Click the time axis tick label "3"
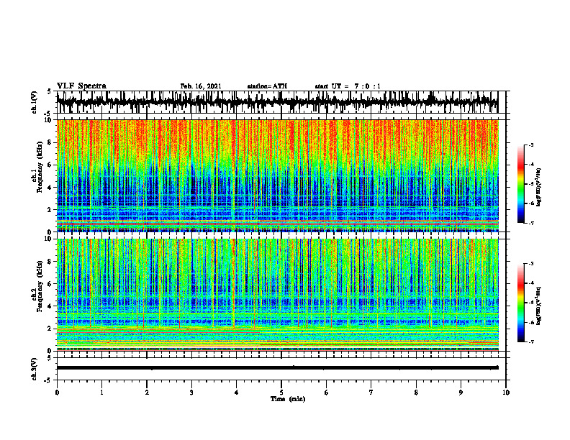 (x=191, y=393)
